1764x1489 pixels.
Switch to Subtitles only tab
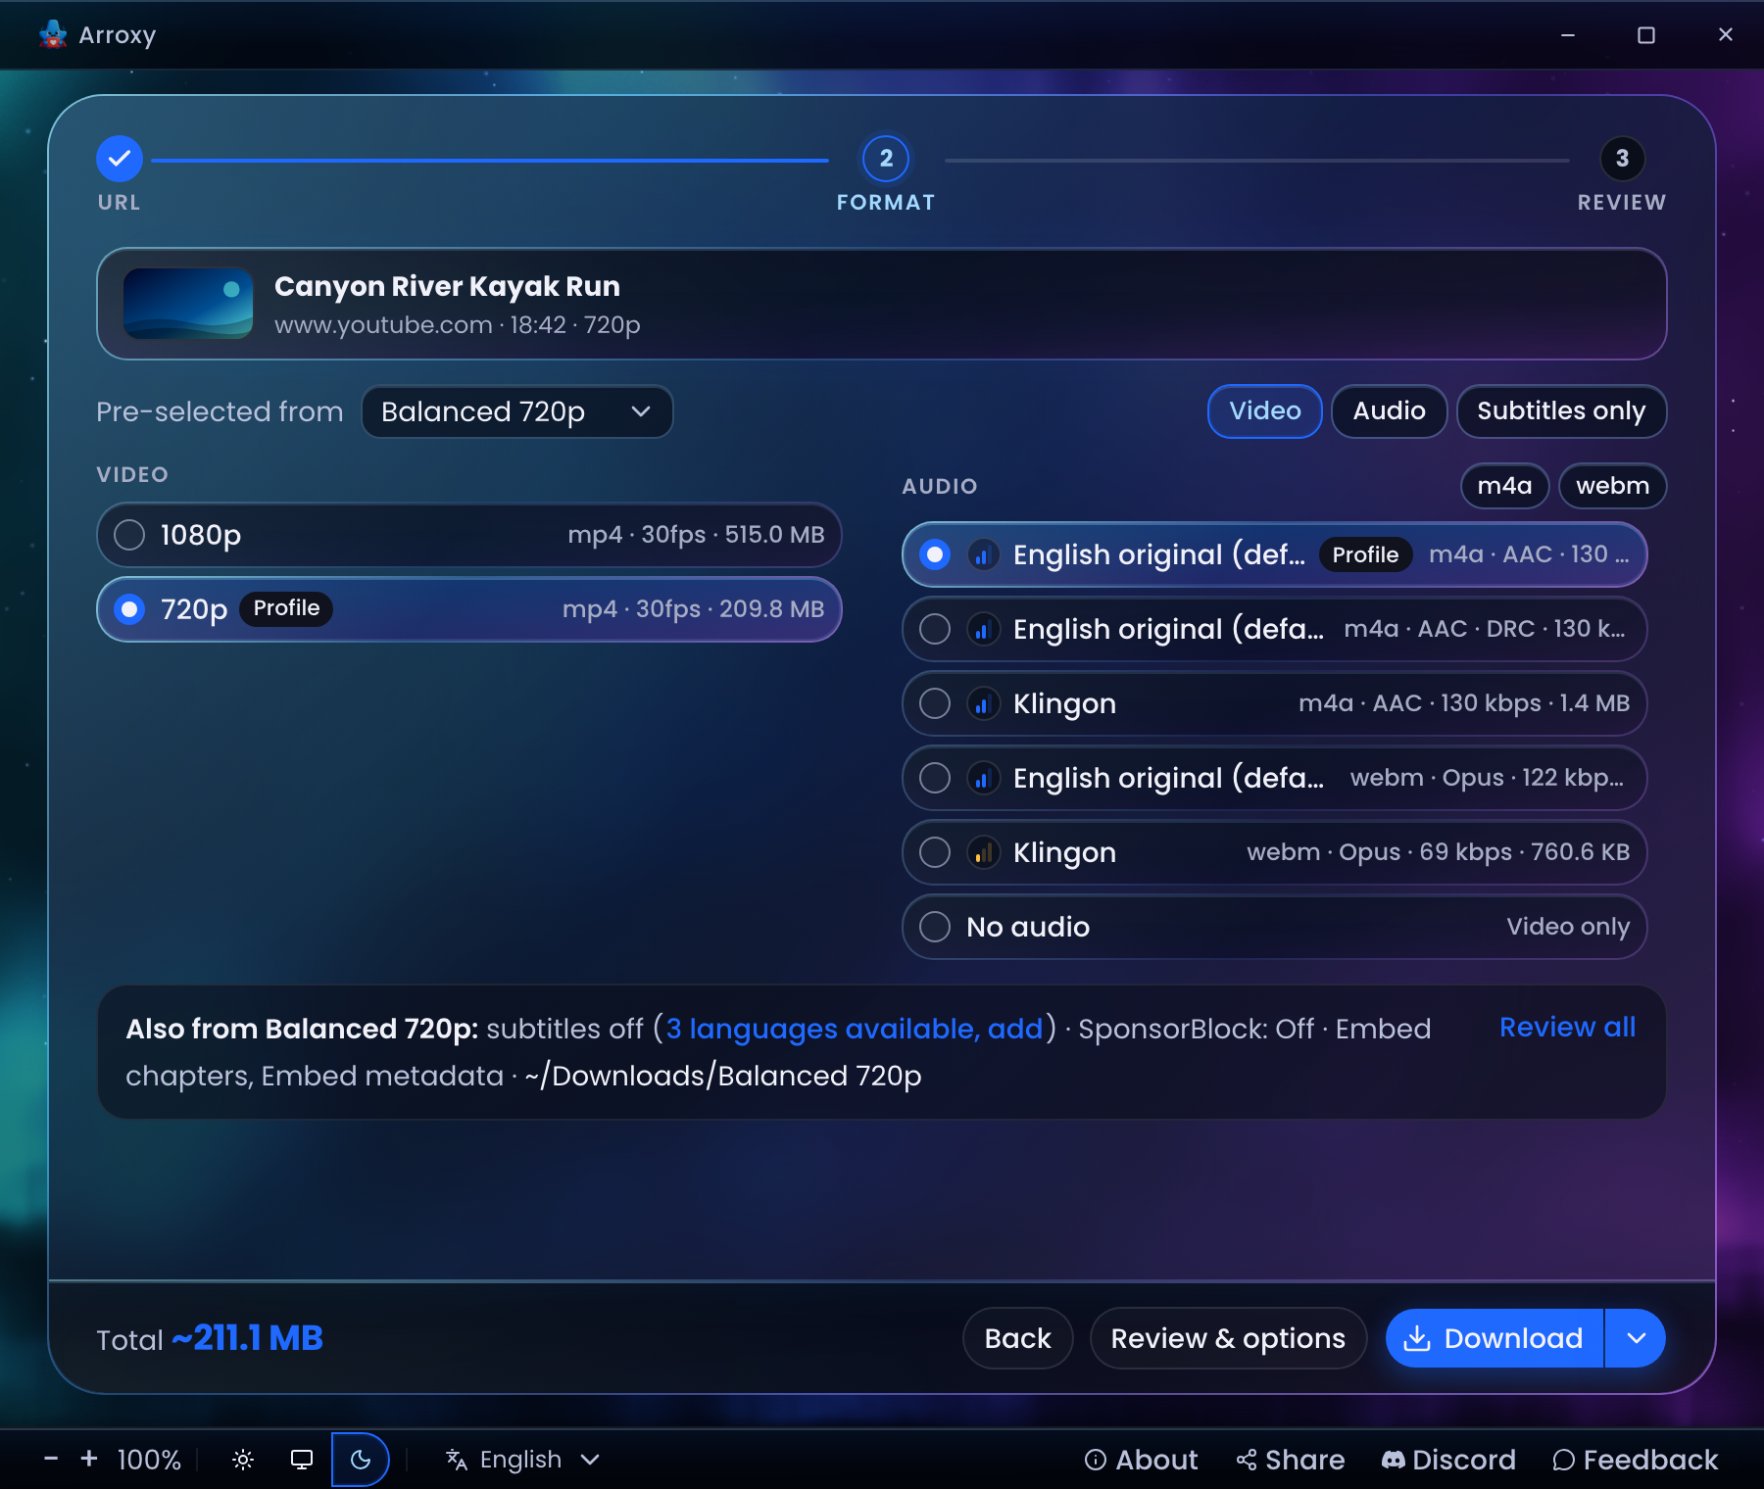point(1561,411)
